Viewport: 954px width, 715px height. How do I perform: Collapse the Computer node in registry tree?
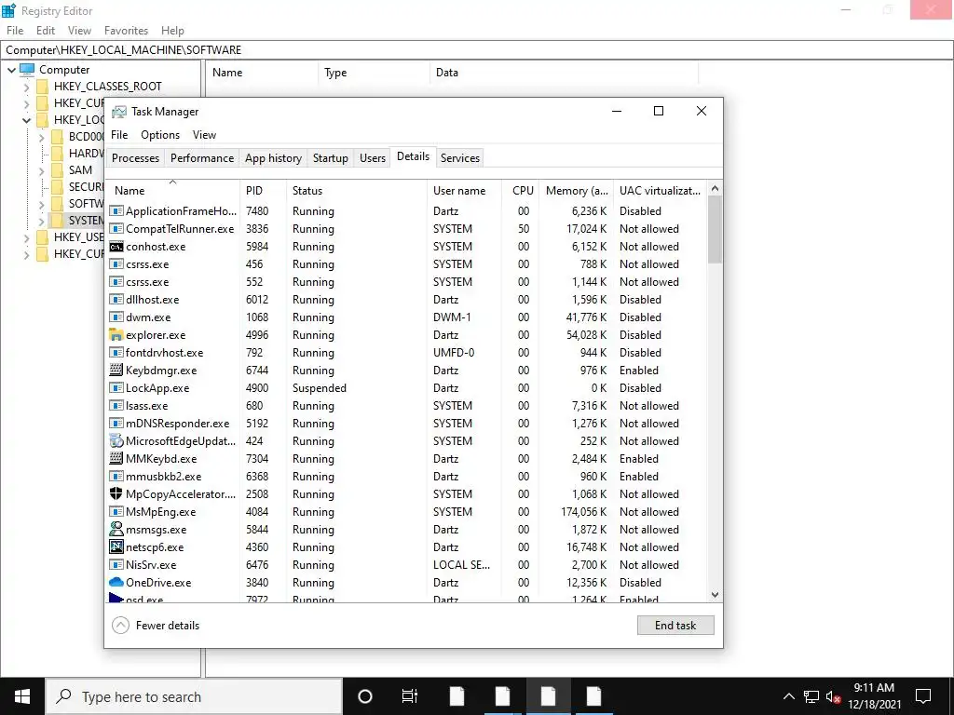11,70
